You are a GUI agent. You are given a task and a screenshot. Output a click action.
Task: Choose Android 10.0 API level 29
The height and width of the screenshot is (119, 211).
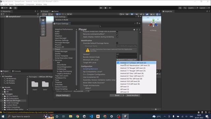point(136,81)
